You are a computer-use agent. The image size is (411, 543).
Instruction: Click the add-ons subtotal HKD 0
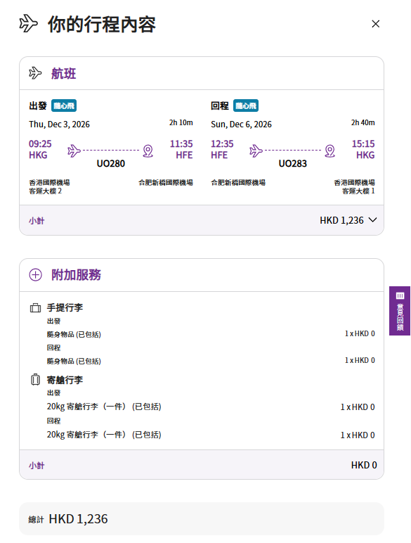[x=364, y=465]
